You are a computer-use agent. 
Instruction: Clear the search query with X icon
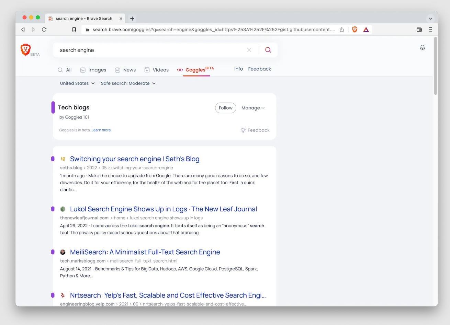[249, 50]
